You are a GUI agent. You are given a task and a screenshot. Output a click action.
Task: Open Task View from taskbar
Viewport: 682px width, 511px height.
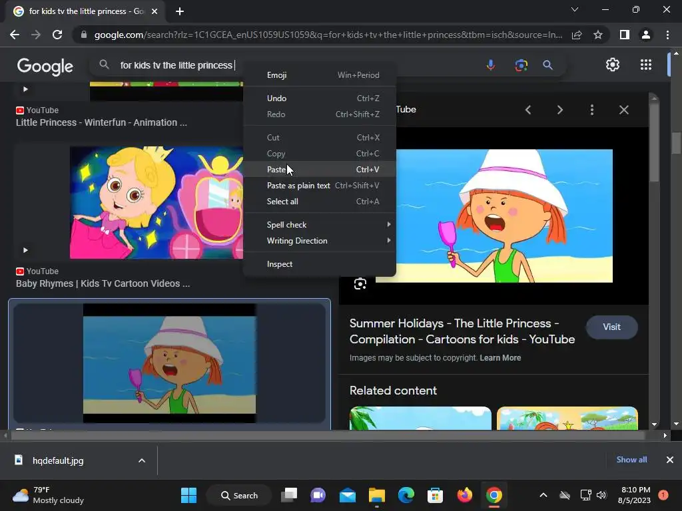click(x=289, y=495)
